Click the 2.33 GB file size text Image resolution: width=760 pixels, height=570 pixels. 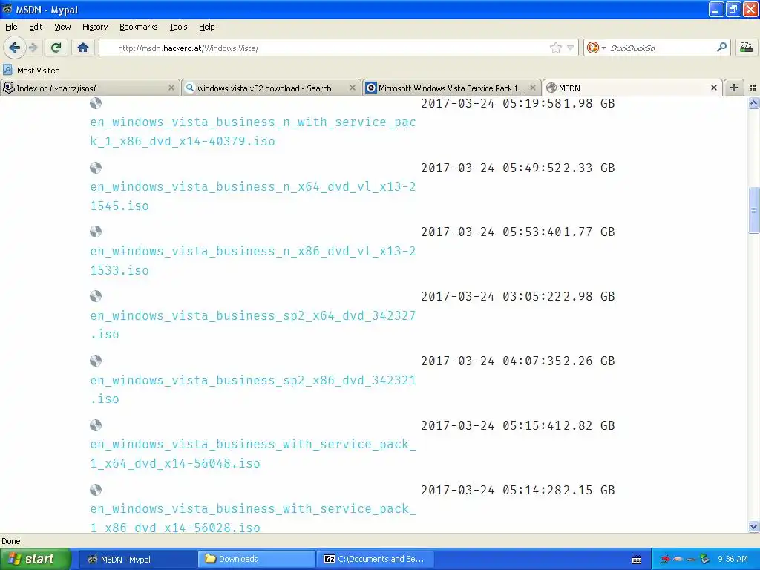point(589,168)
